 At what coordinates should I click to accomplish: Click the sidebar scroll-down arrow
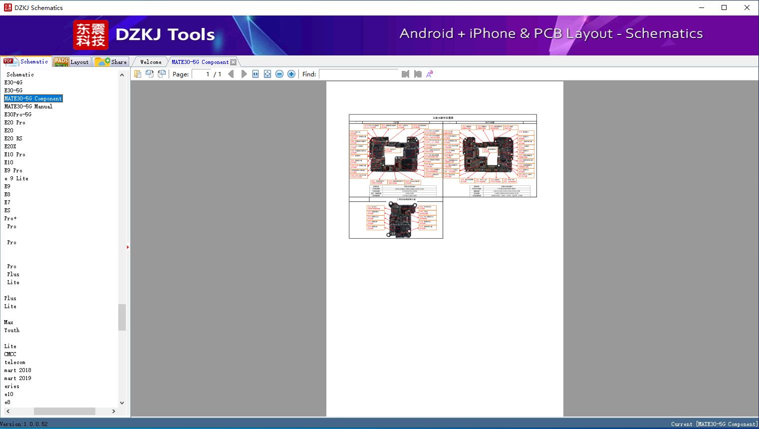pyautogui.click(x=122, y=403)
